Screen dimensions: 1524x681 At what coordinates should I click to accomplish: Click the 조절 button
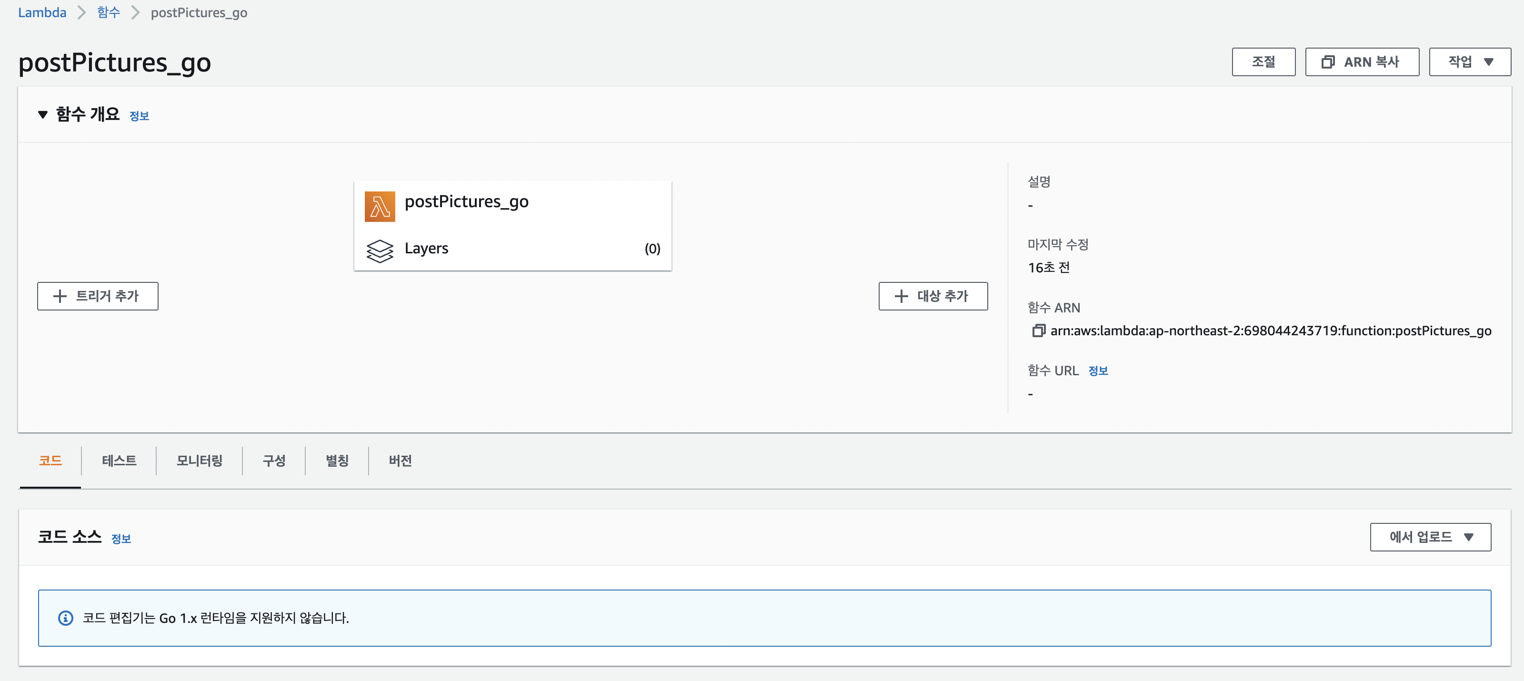pyautogui.click(x=1263, y=61)
